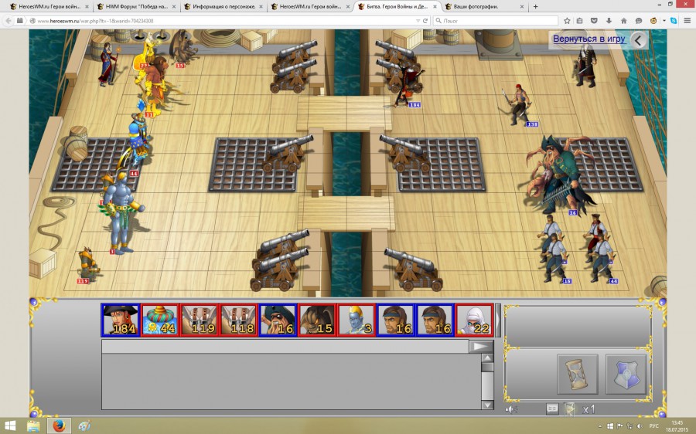The height and width of the screenshot is (434, 696).
Task: Open the downloads arrow icon
Action: tap(609, 21)
